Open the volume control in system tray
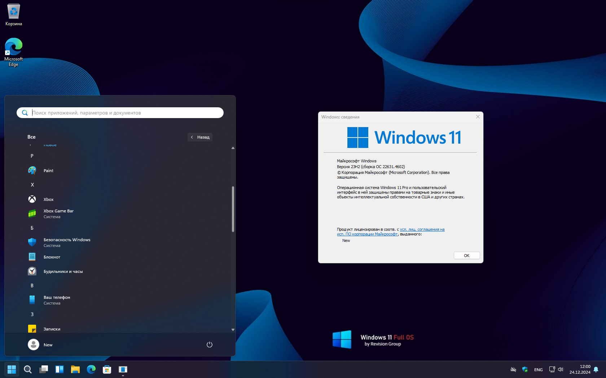 tap(560, 369)
